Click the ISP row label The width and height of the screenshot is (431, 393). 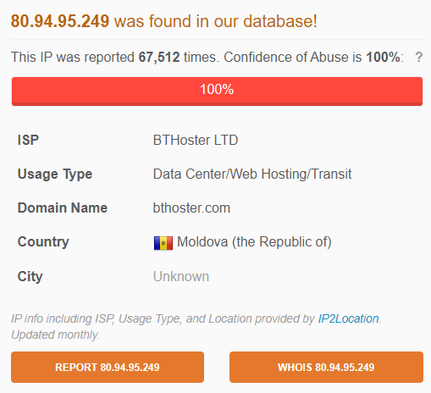point(28,141)
